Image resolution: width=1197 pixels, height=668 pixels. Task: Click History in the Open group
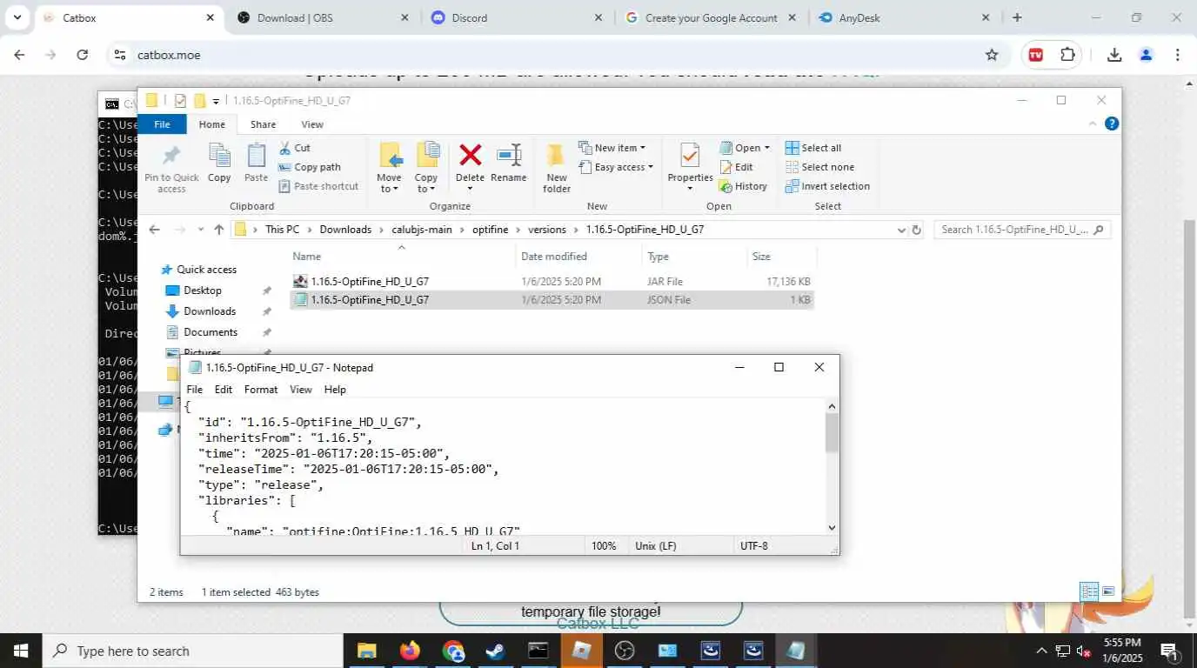click(x=744, y=186)
